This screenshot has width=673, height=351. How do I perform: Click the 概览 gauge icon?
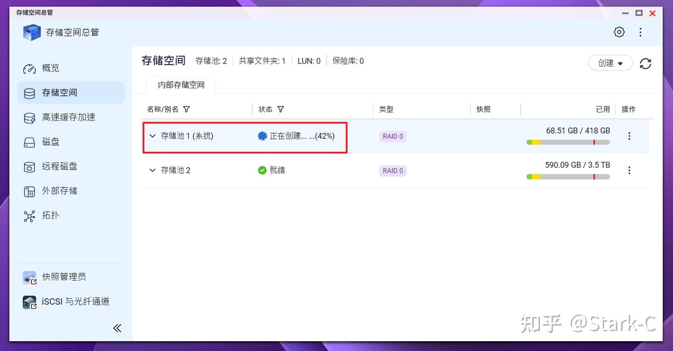click(x=29, y=69)
